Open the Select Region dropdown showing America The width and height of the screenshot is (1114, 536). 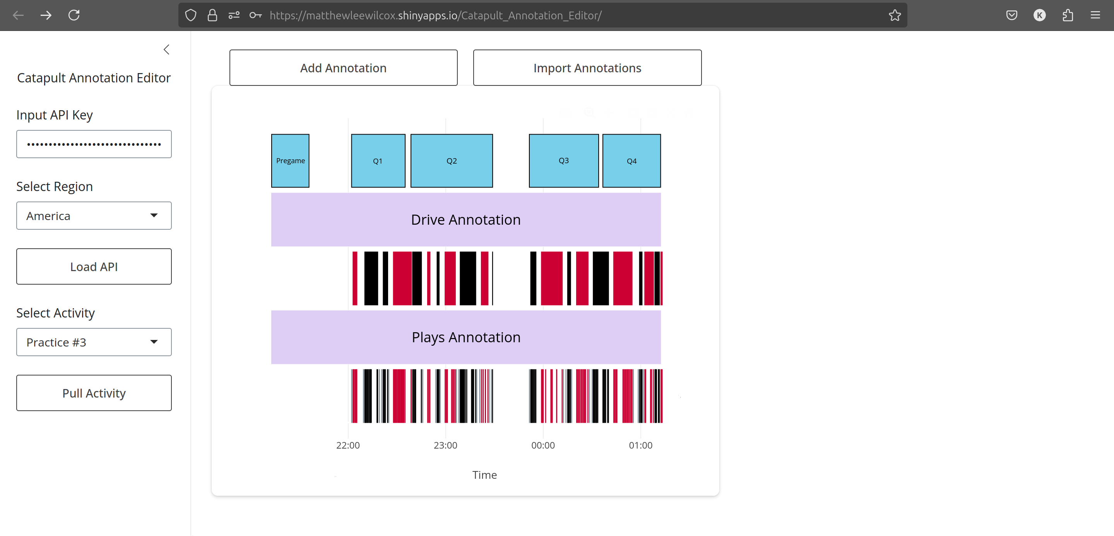94,216
